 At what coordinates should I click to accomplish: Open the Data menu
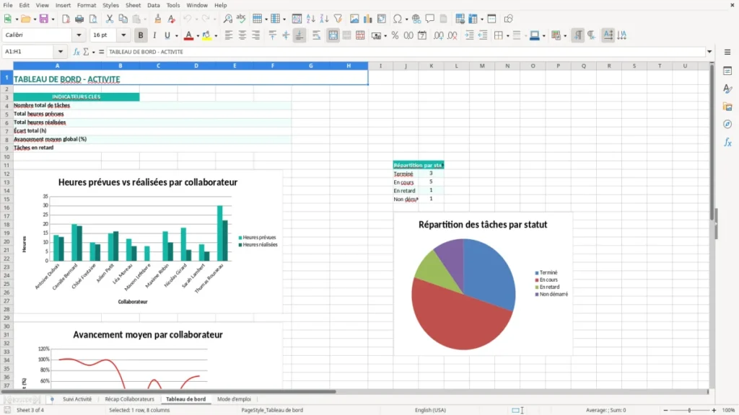click(x=153, y=5)
